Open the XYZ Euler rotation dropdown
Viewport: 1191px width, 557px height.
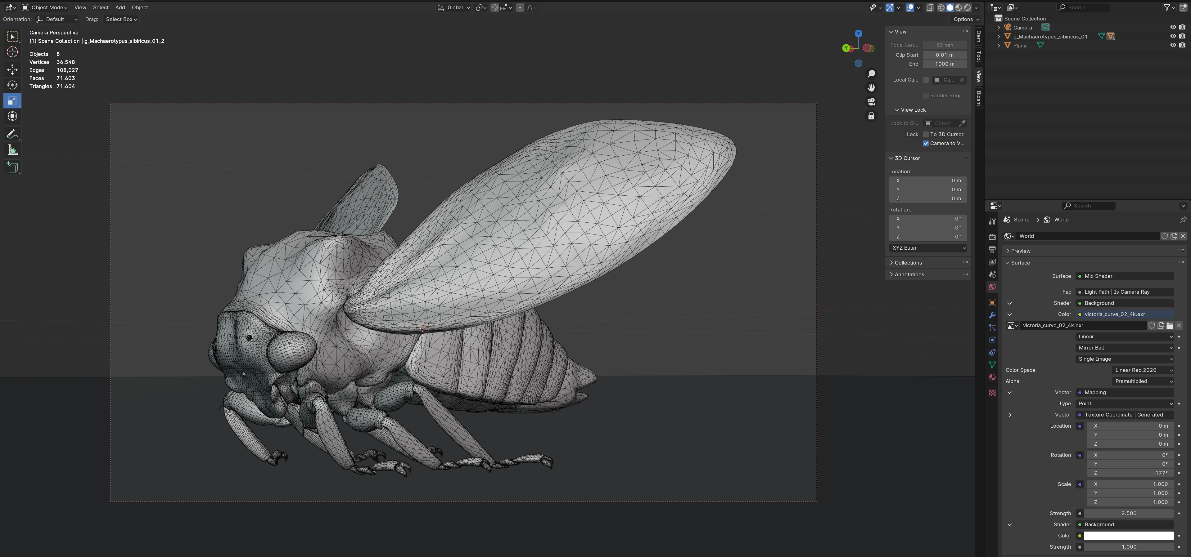click(928, 248)
